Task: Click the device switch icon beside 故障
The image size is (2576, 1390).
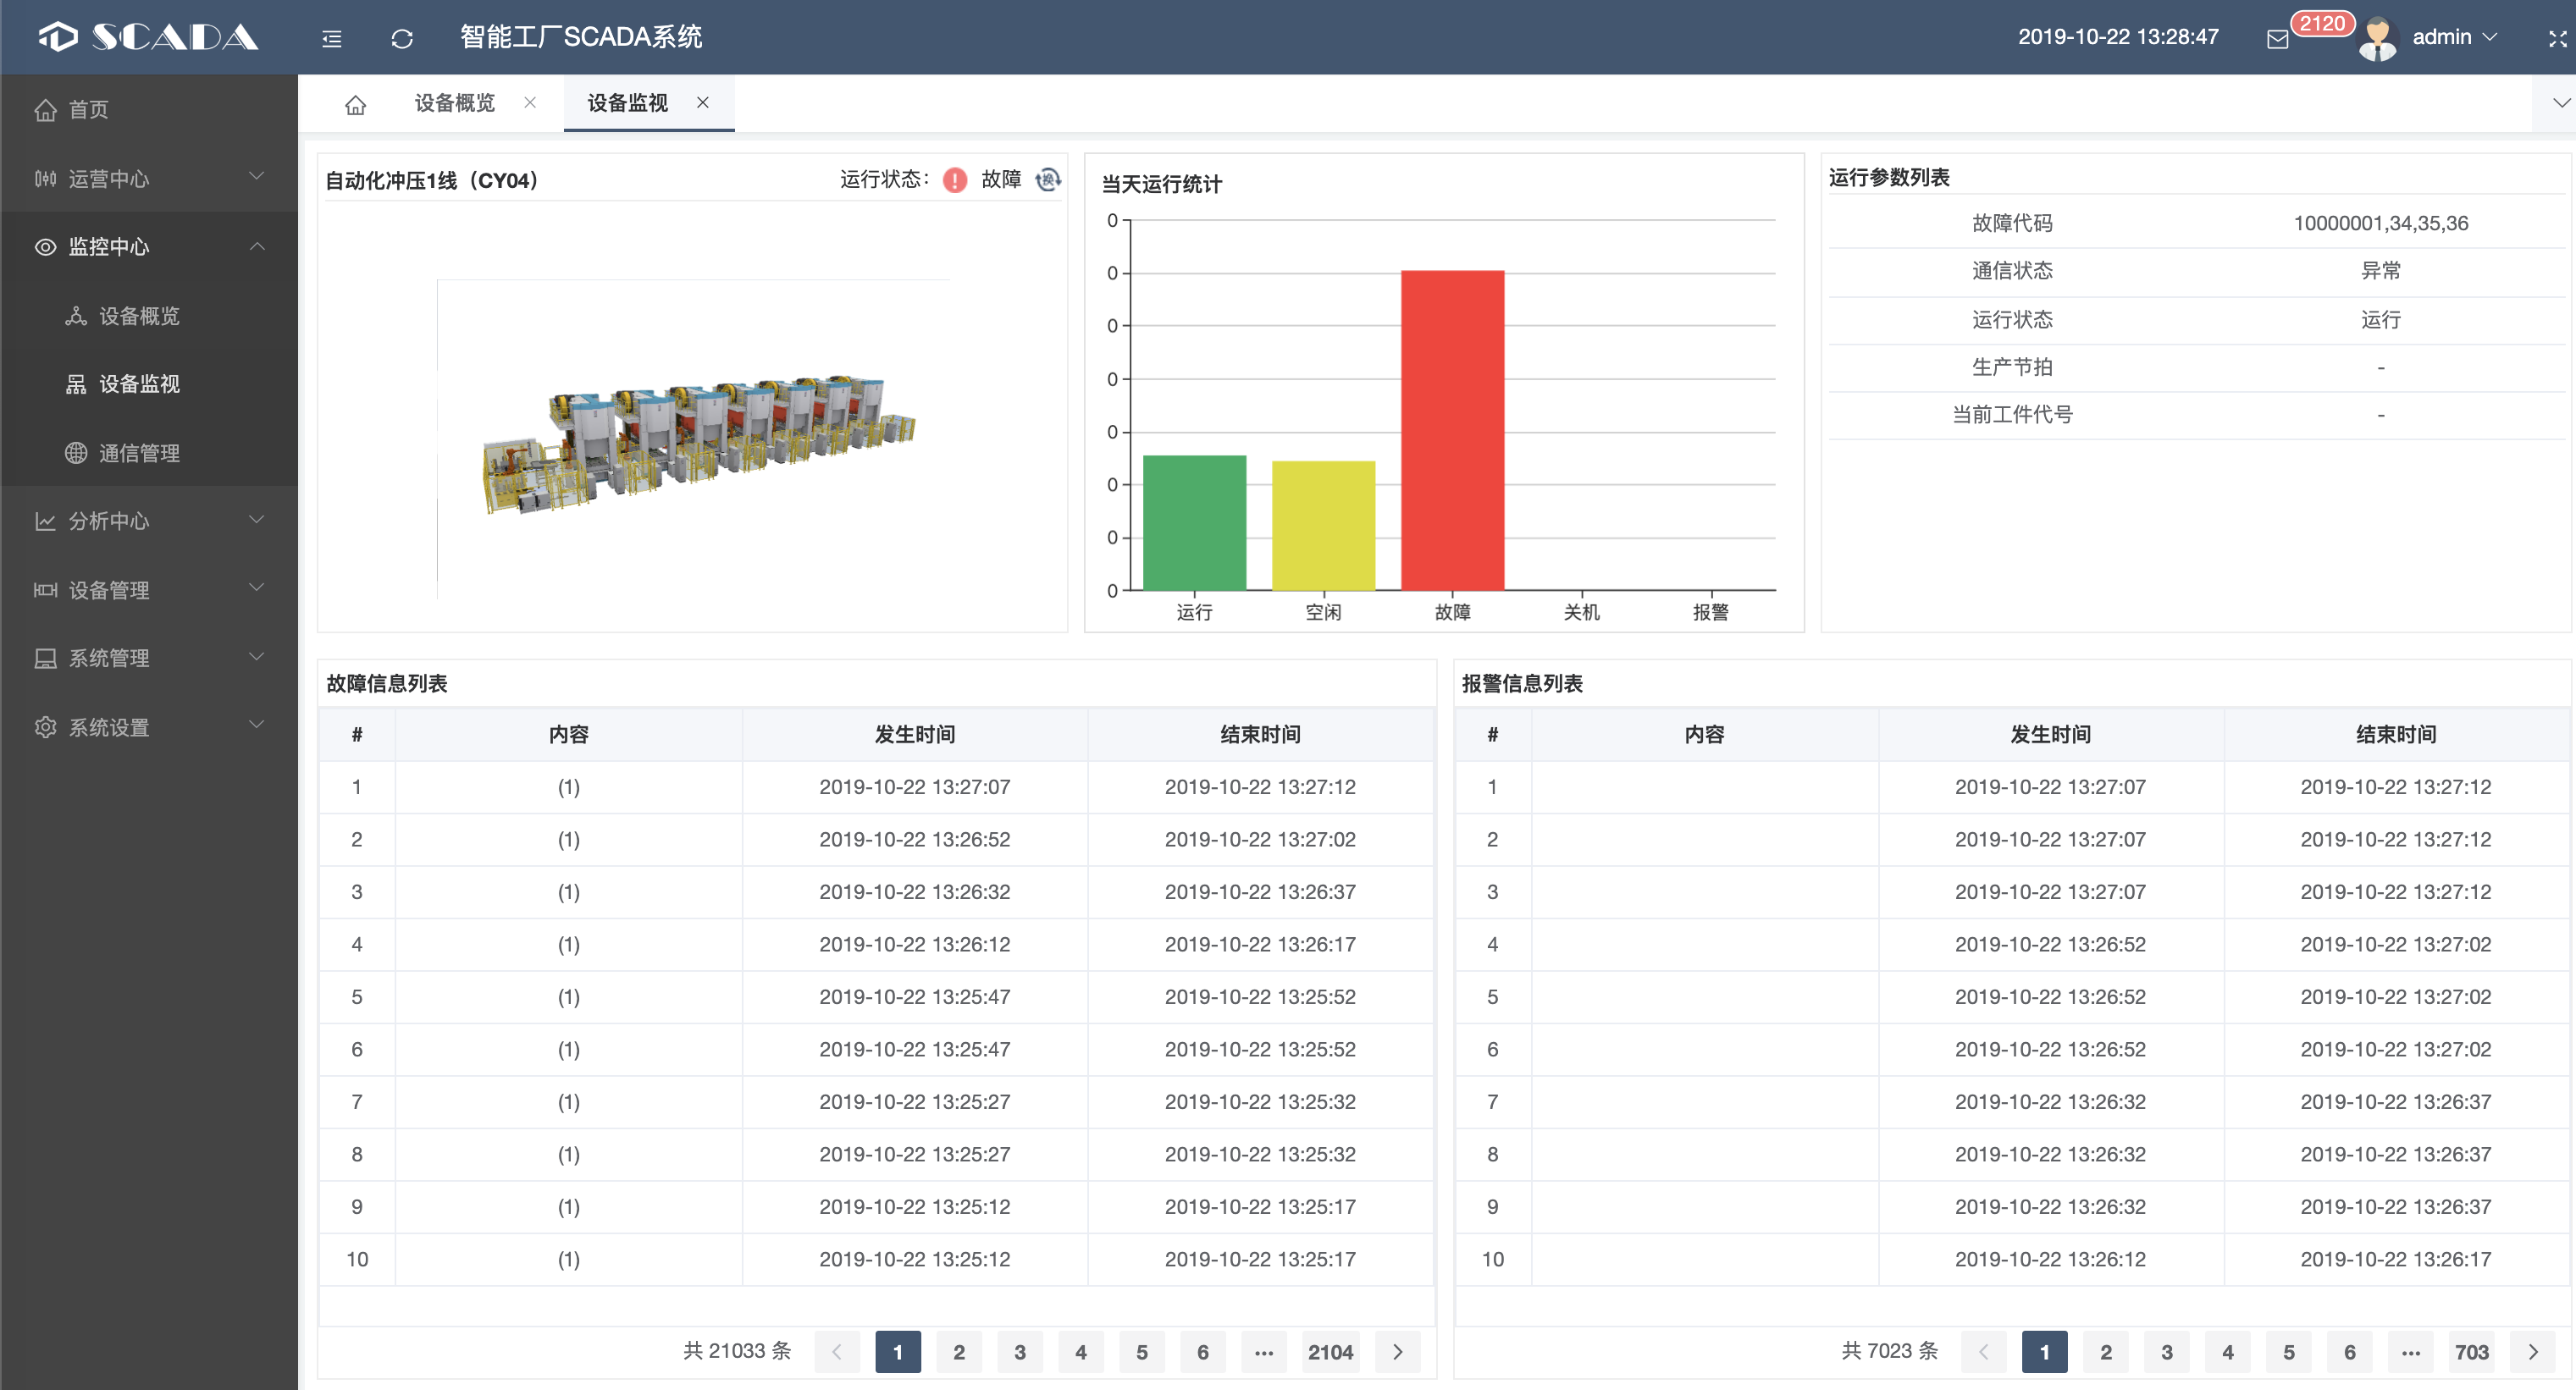Action: click(x=1048, y=179)
